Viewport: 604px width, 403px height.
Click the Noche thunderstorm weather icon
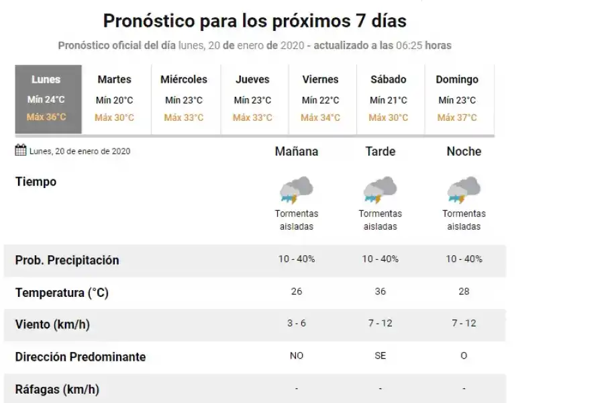(x=464, y=189)
